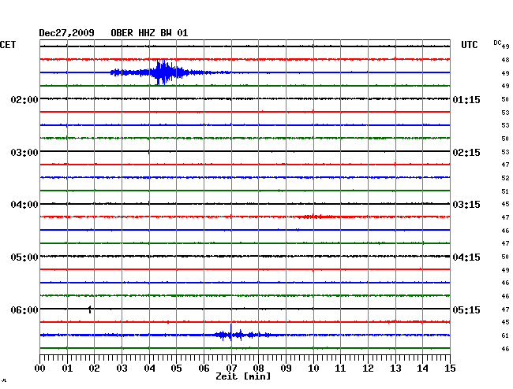Select the 06:00 CET time label
Viewport: 513px width, 389px height.
pos(24,309)
